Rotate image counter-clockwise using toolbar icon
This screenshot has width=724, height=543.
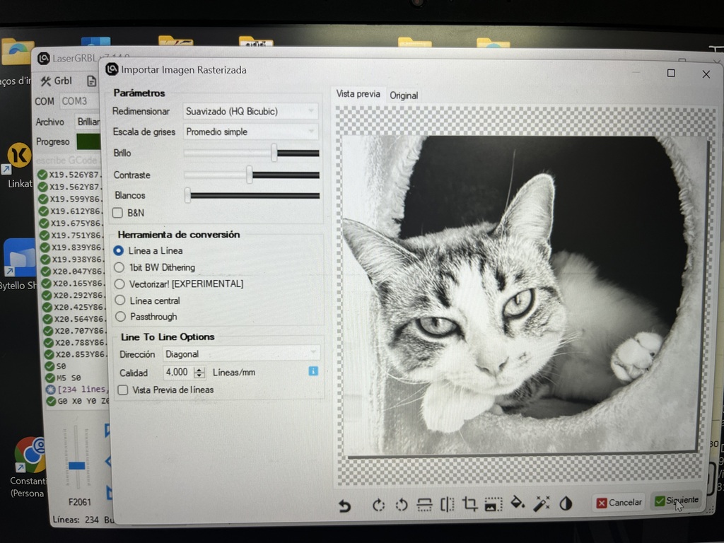(x=402, y=505)
